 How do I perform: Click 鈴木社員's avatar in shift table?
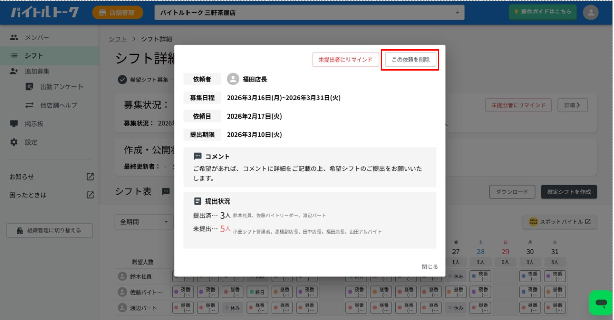coord(122,276)
